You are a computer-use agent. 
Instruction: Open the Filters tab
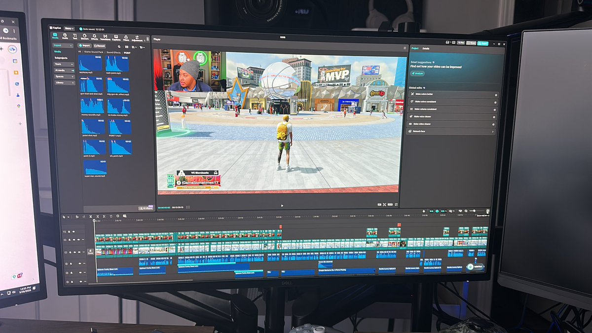tap(126, 37)
